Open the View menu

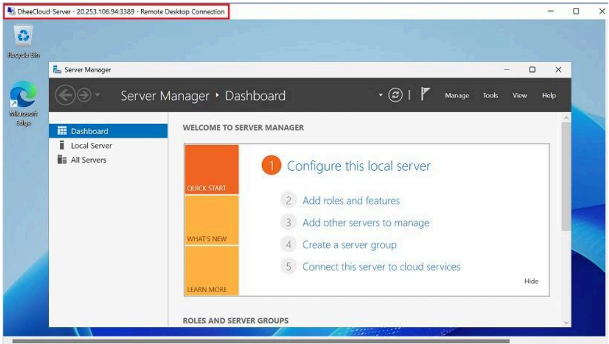point(519,96)
